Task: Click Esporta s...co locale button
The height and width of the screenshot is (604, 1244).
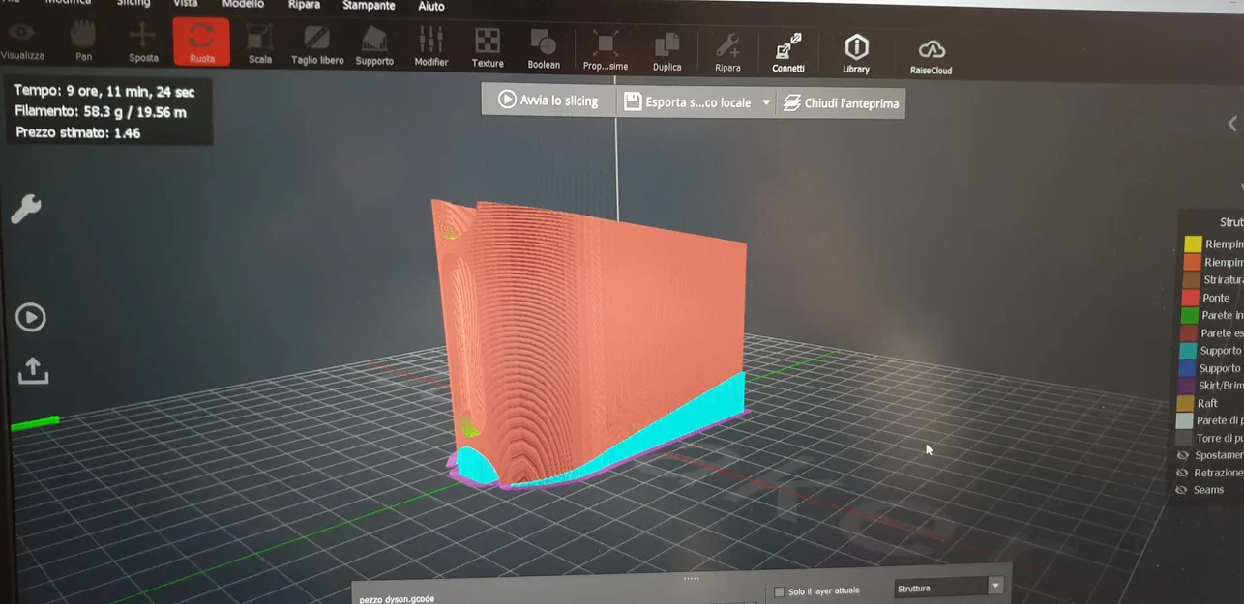Action: click(688, 101)
